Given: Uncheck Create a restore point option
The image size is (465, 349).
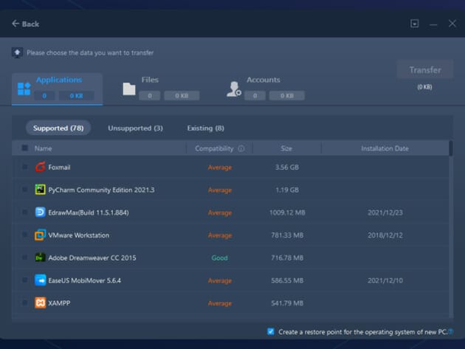Looking at the screenshot, I should [271, 332].
